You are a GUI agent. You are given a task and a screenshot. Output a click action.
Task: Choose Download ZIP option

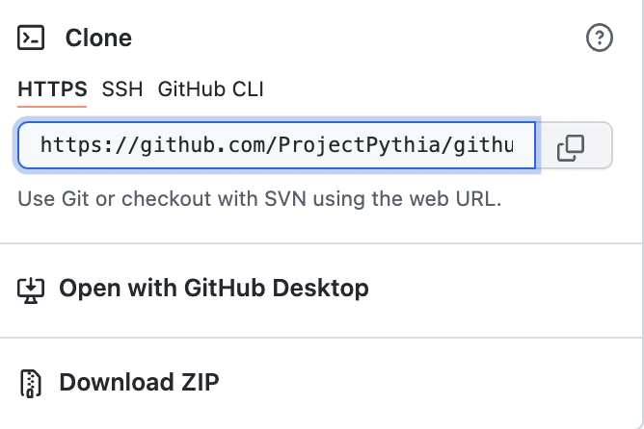coord(139,382)
